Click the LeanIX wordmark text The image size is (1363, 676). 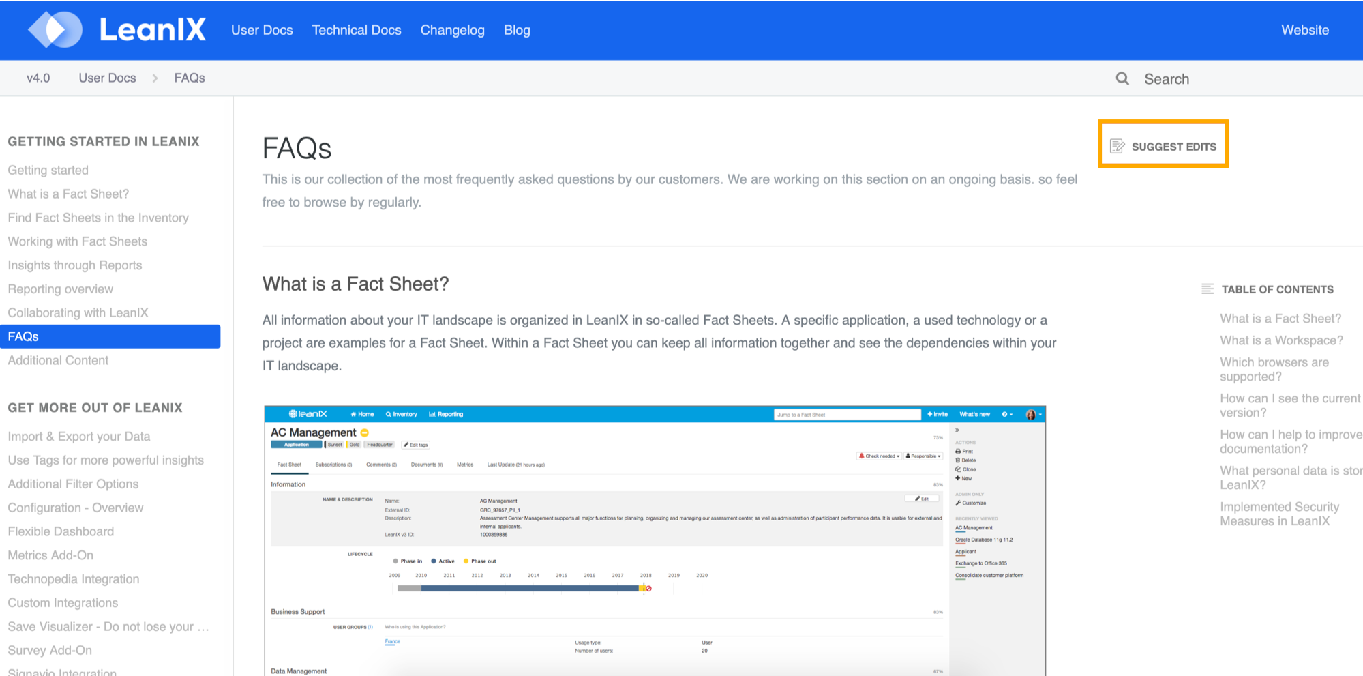click(x=153, y=29)
